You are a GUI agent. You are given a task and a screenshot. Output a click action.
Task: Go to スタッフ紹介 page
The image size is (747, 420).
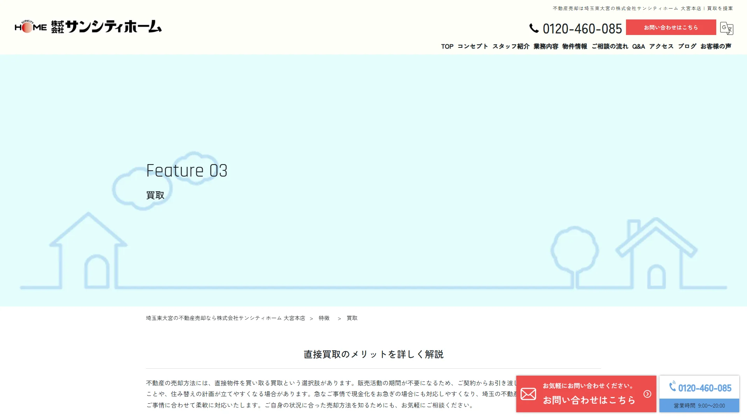pos(511,46)
